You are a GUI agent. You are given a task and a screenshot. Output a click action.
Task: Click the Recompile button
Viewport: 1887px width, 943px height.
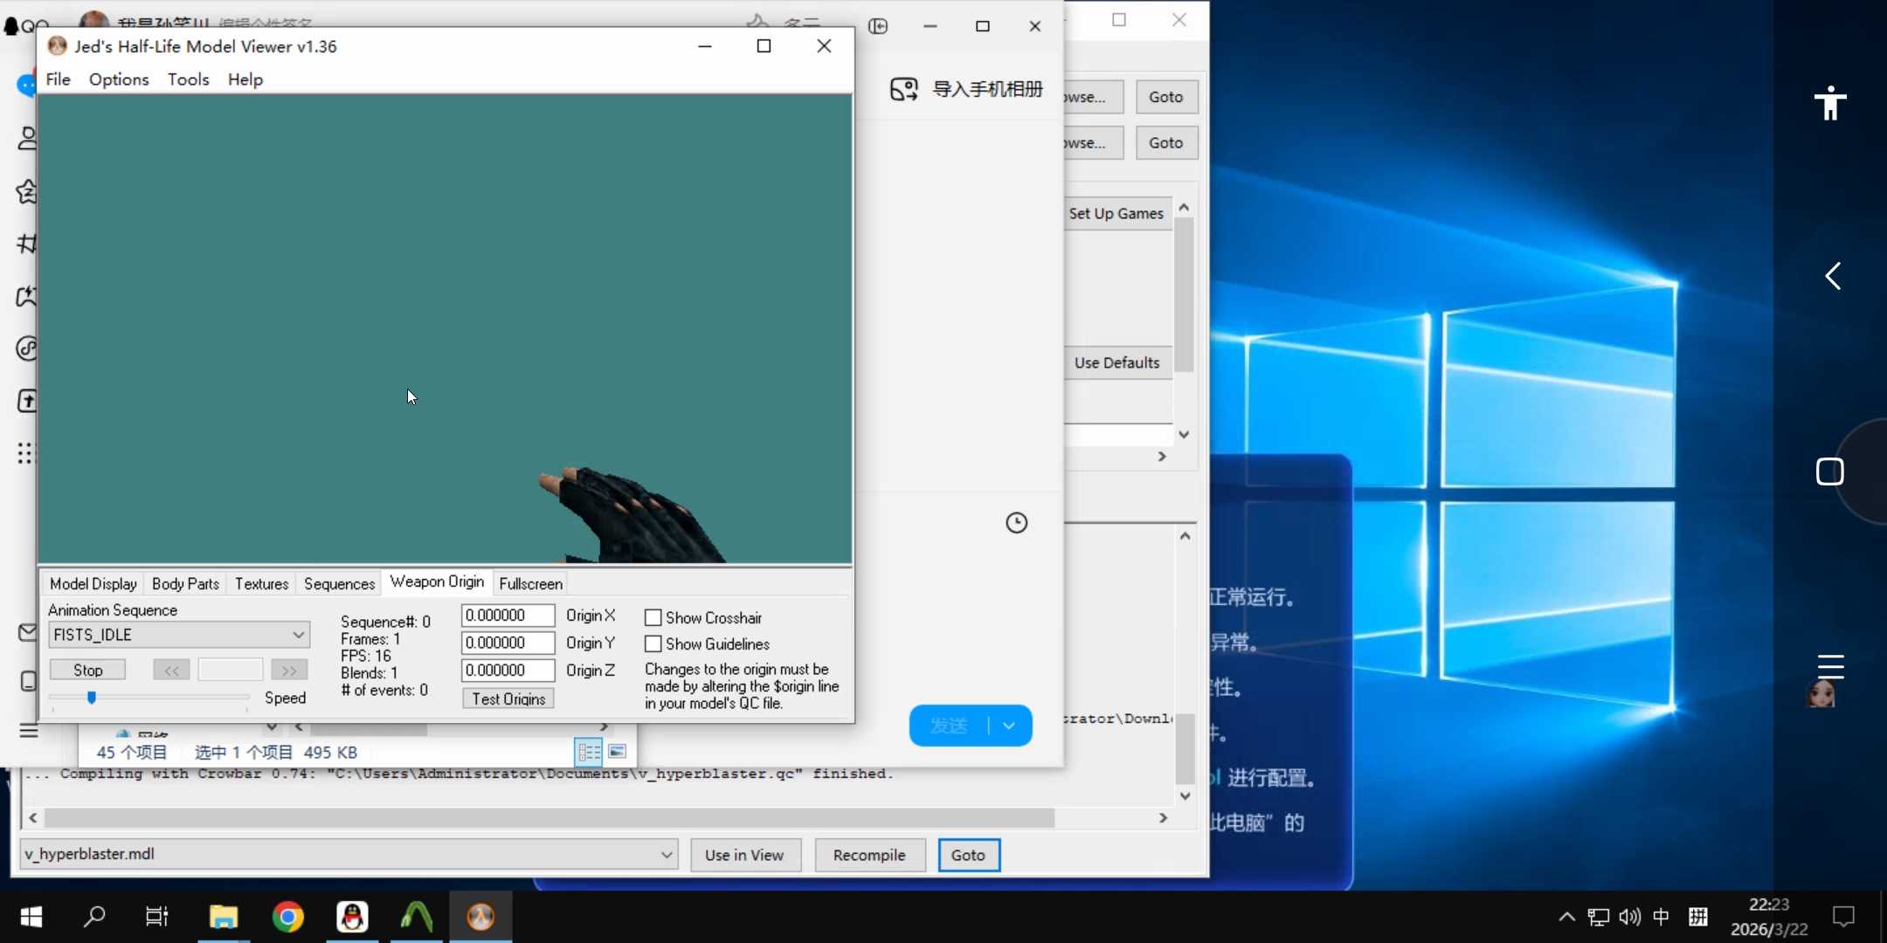pyautogui.click(x=868, y=855)
